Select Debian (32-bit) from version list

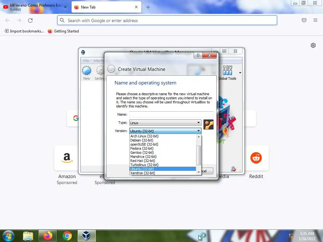(163, 140)
